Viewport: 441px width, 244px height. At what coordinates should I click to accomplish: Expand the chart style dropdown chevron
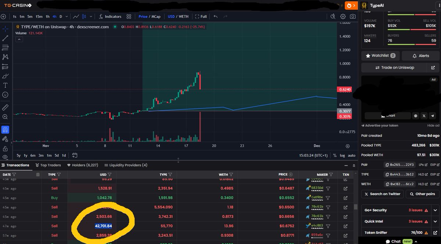pos(92,17)
